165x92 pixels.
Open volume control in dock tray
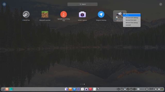point(131,89)
